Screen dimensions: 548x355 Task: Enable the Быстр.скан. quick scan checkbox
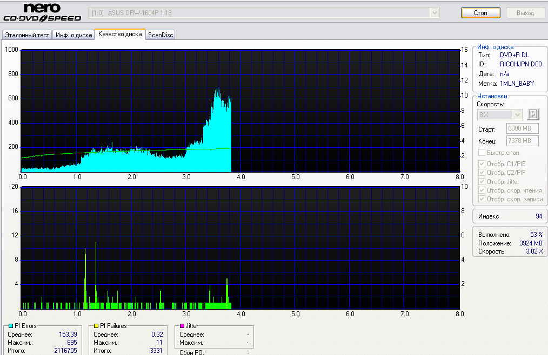click(482, 153)
